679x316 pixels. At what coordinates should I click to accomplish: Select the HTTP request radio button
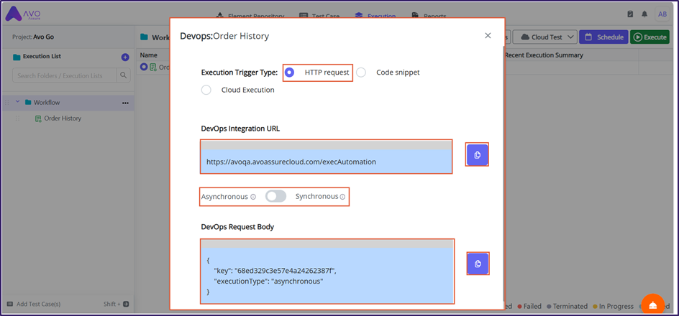coord(290,73)
